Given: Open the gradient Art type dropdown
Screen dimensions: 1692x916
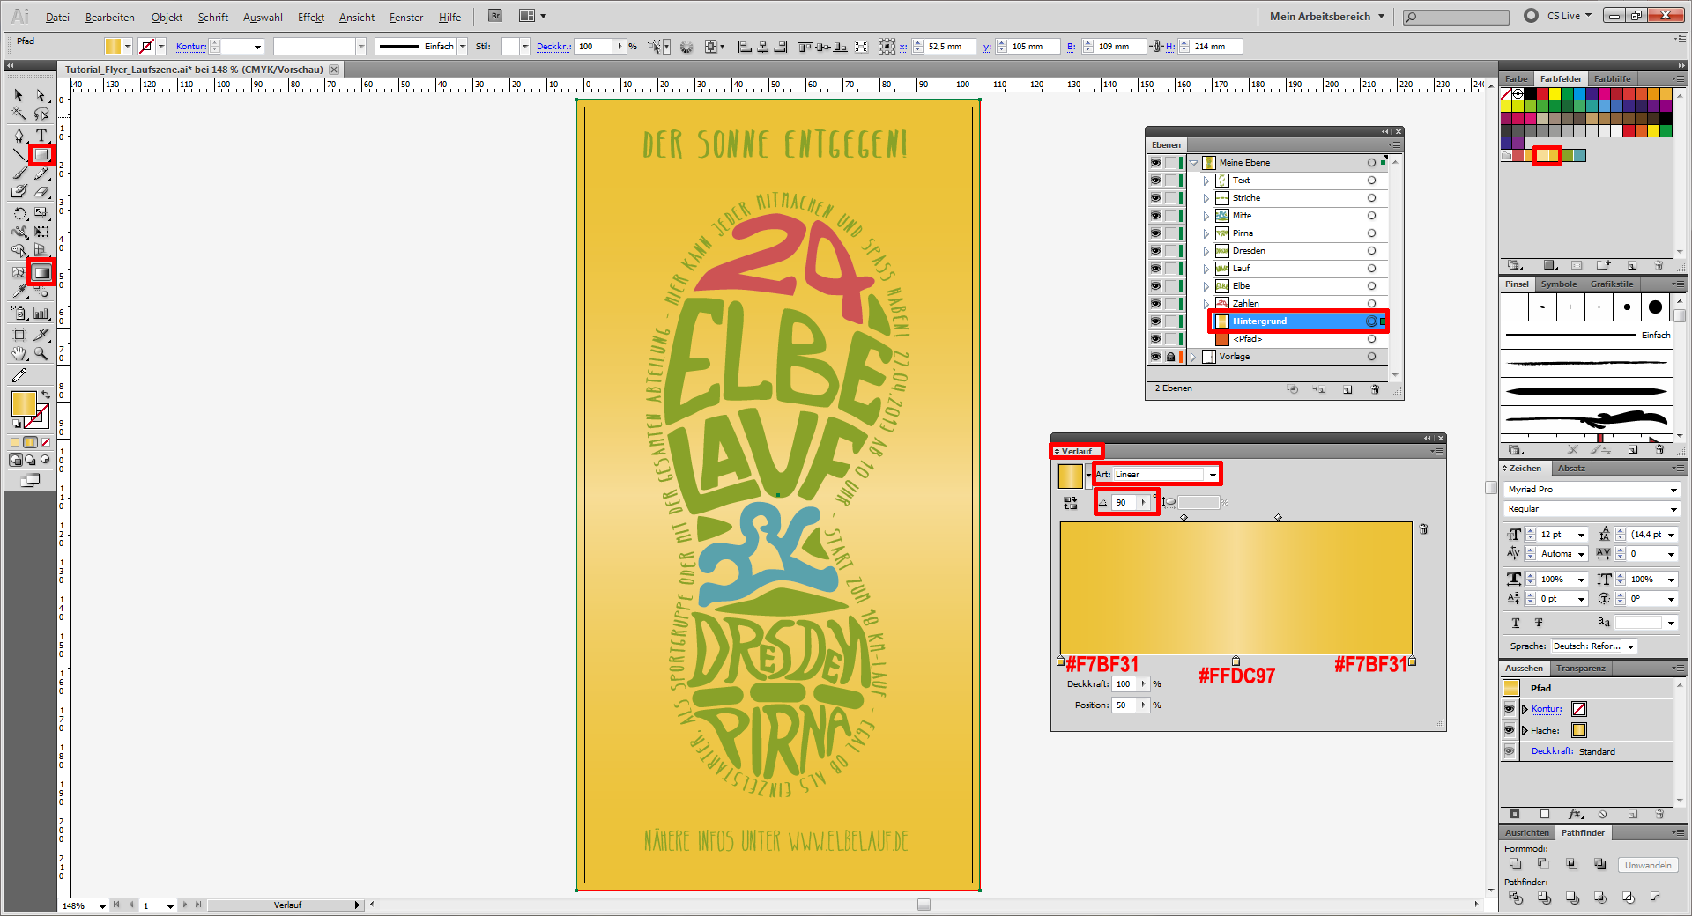Looking at the screenshot, I should pos(1213,475).
